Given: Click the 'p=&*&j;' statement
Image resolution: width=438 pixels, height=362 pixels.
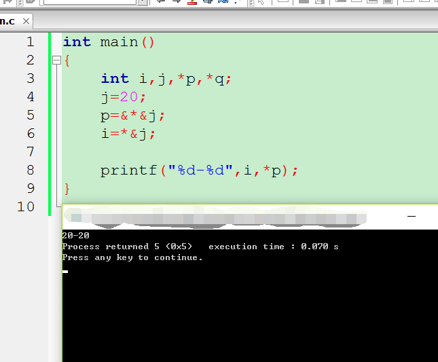Looking at the screenshot, I should (132, 115).
